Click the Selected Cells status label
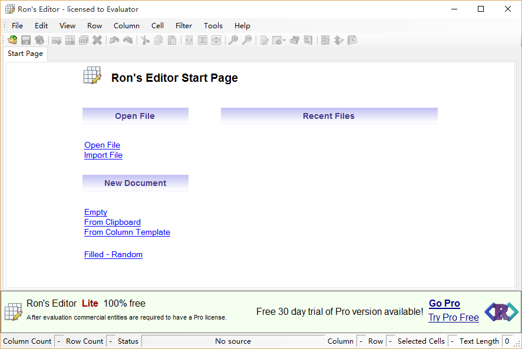The image size is (522, 349). pos(421,341)
